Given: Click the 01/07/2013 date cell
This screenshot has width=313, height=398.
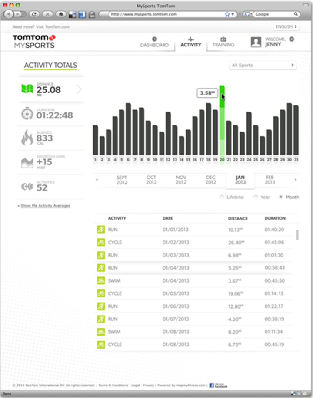Looking at the screenshot, I should point(176,319).
